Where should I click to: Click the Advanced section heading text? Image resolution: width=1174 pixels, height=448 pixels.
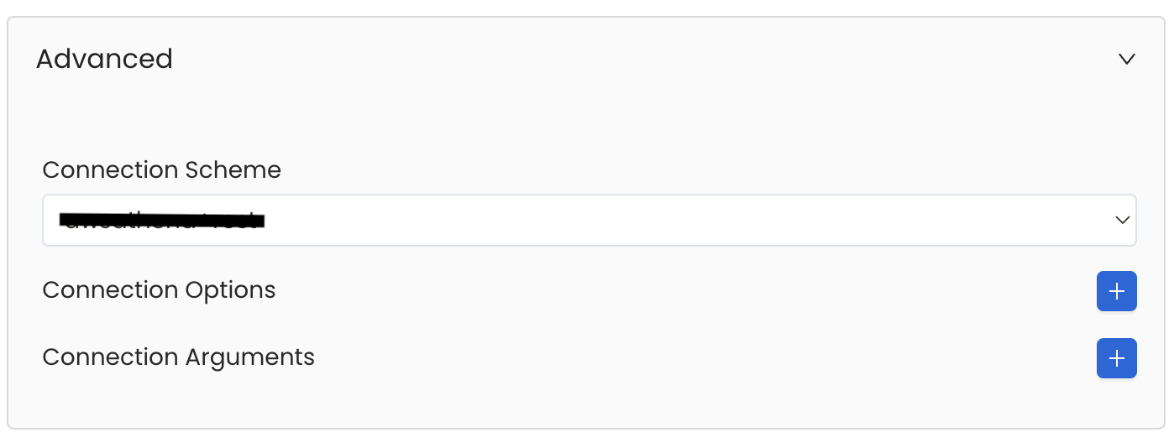[x=104, y=59]
